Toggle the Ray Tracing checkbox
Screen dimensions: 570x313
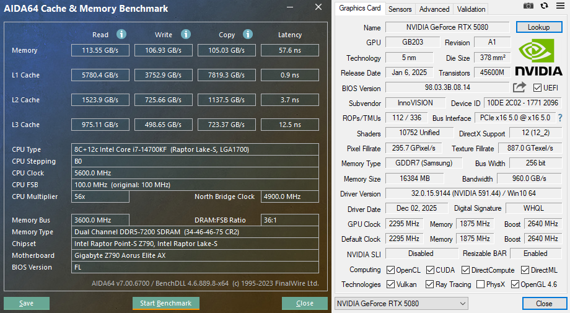point(430,284)
